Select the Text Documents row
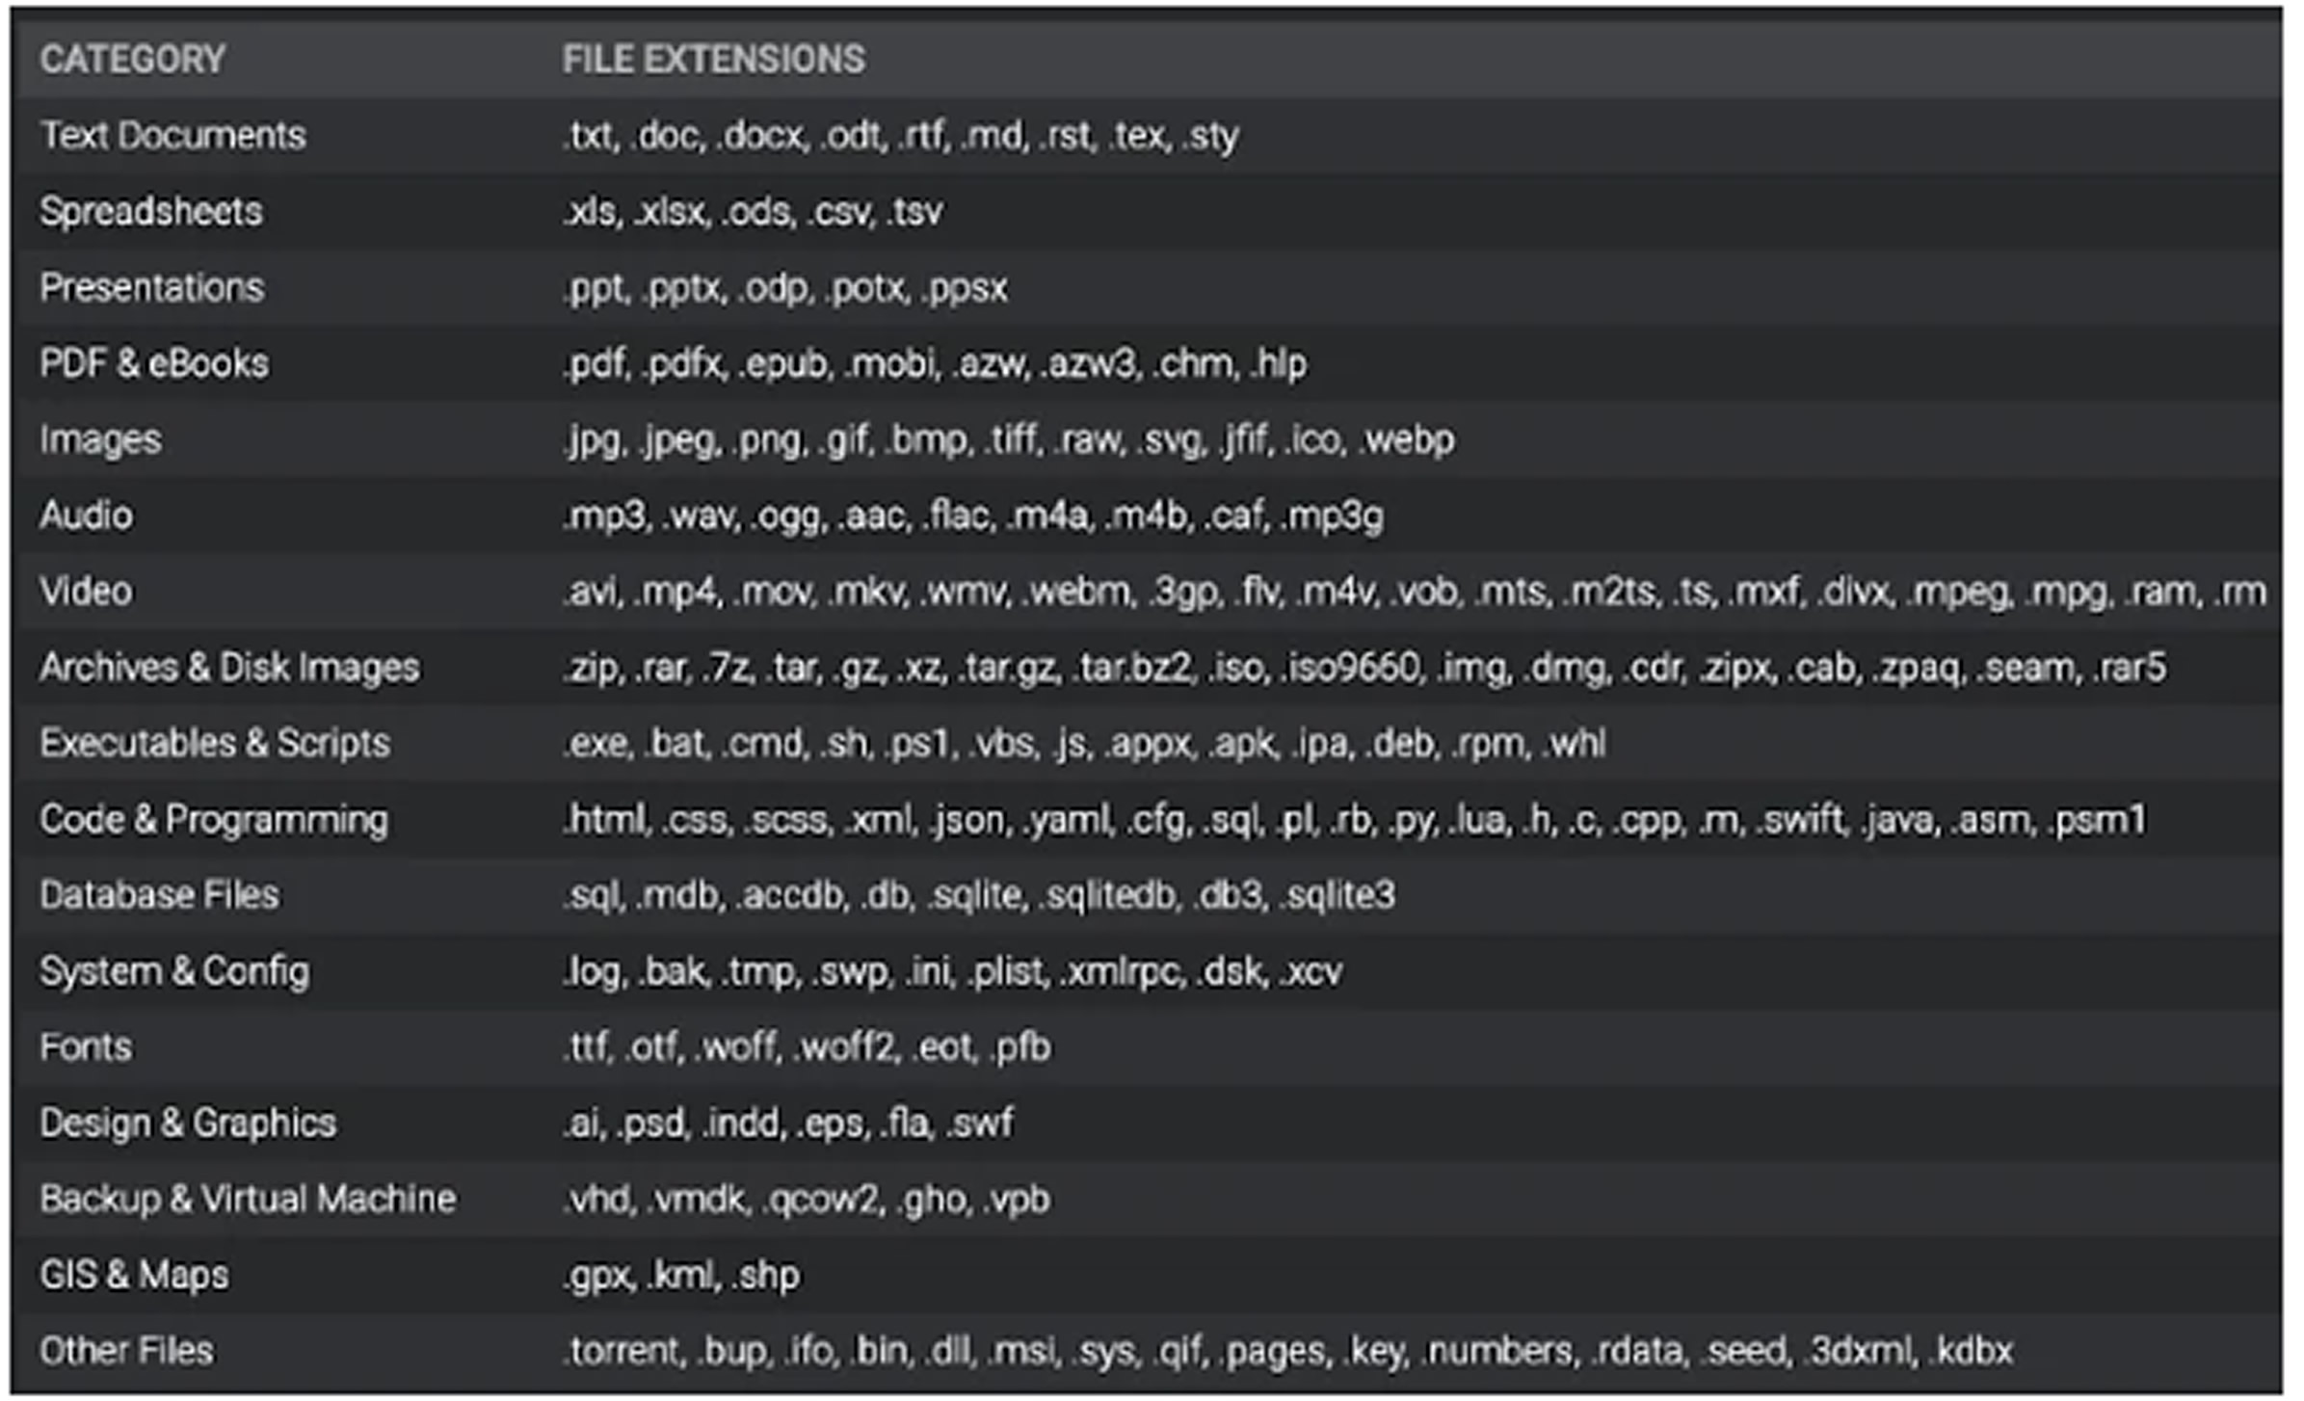Image resolution: width=2304 pixels, height=1401 pixels. tap(1147, 135)
